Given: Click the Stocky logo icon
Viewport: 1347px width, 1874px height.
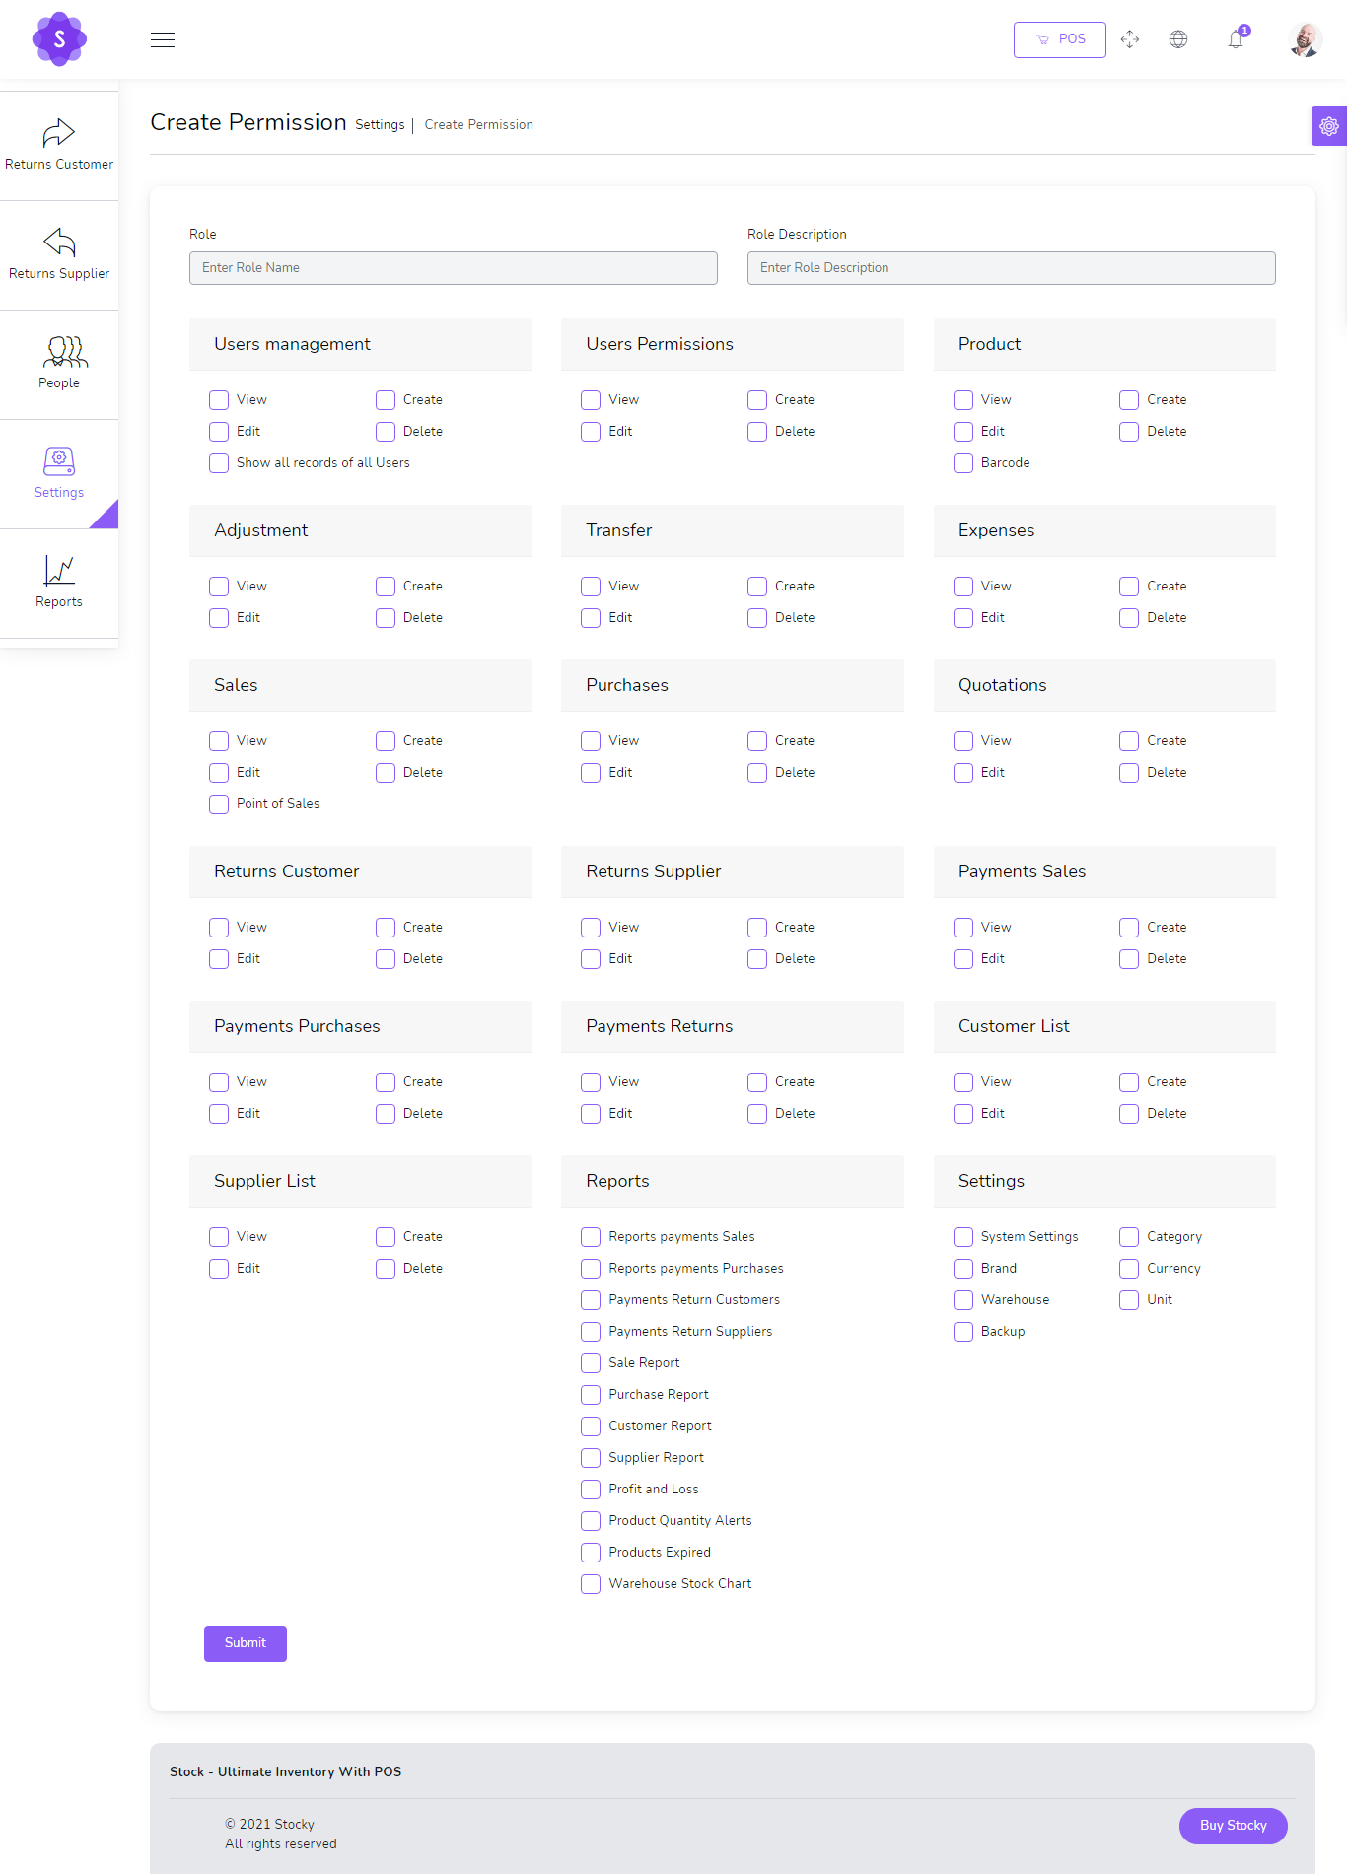Looking at the screenshot, I should 59,39.
